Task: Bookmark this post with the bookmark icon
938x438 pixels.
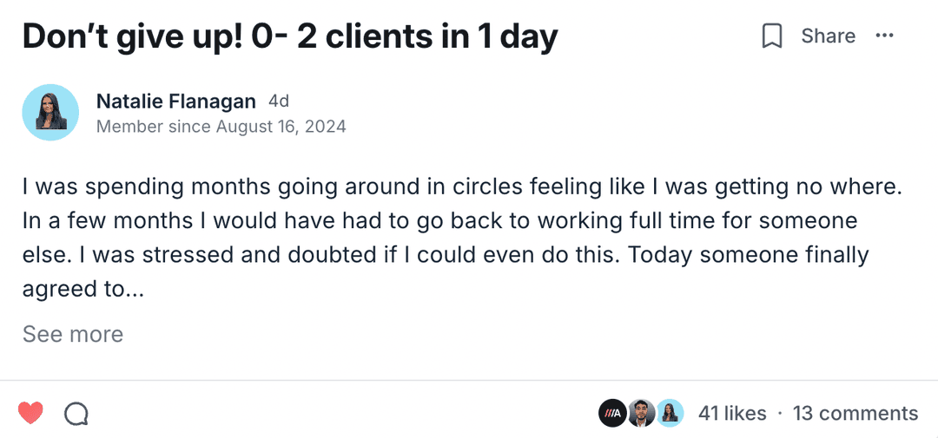Action: click(x=772, y=36)
